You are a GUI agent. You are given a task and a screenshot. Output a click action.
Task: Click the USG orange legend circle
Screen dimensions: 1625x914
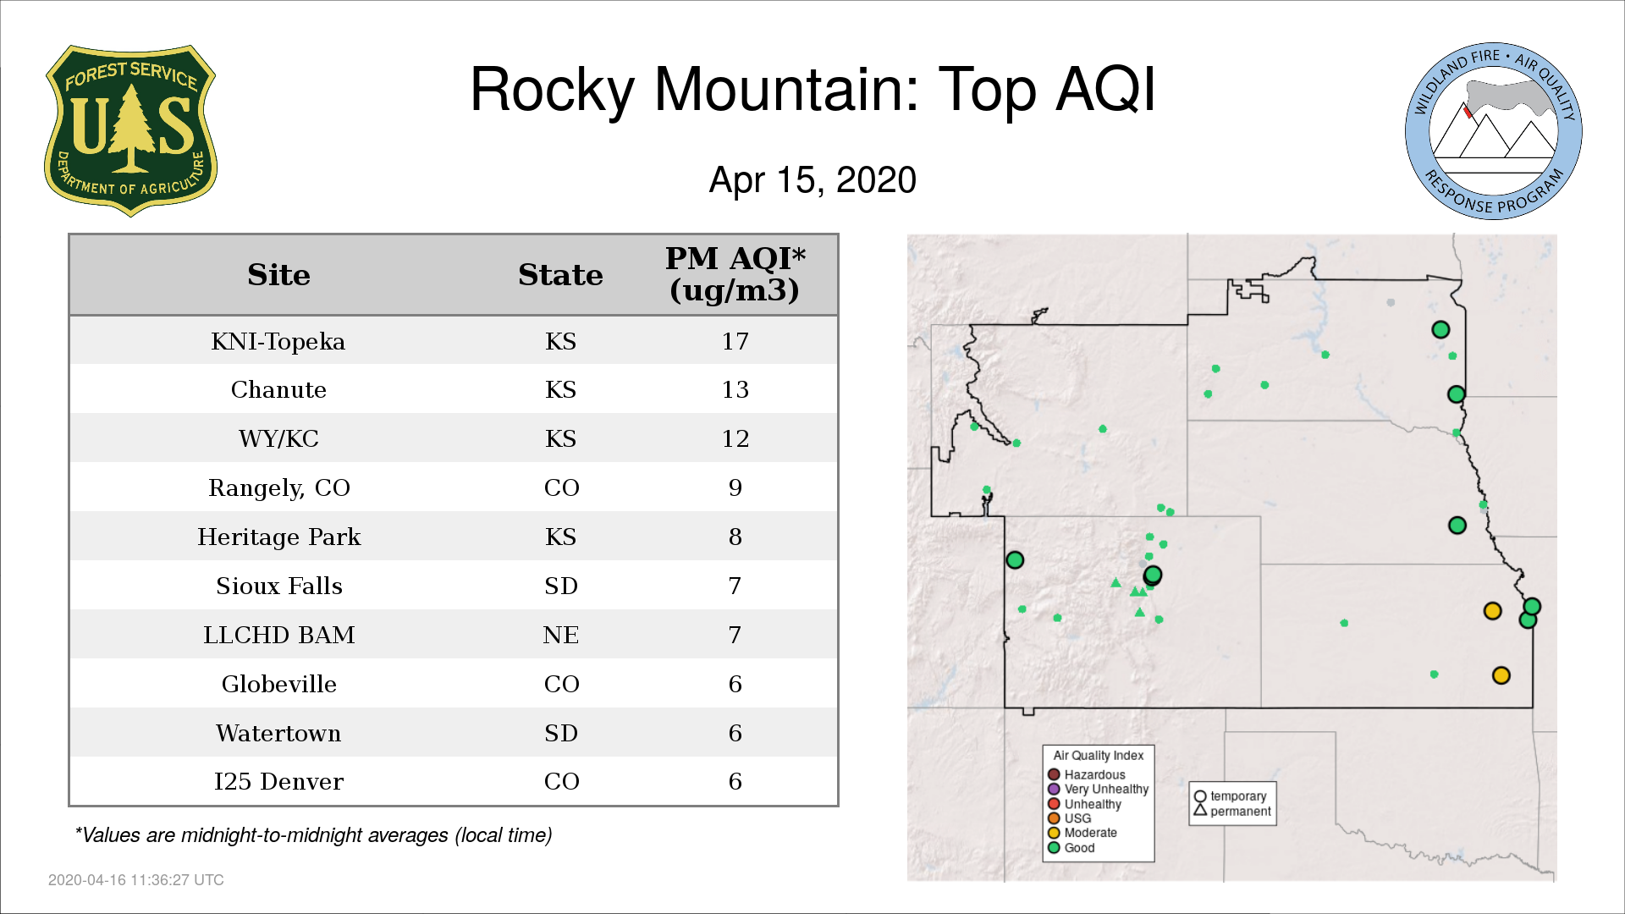click(x=1054, y=818)
